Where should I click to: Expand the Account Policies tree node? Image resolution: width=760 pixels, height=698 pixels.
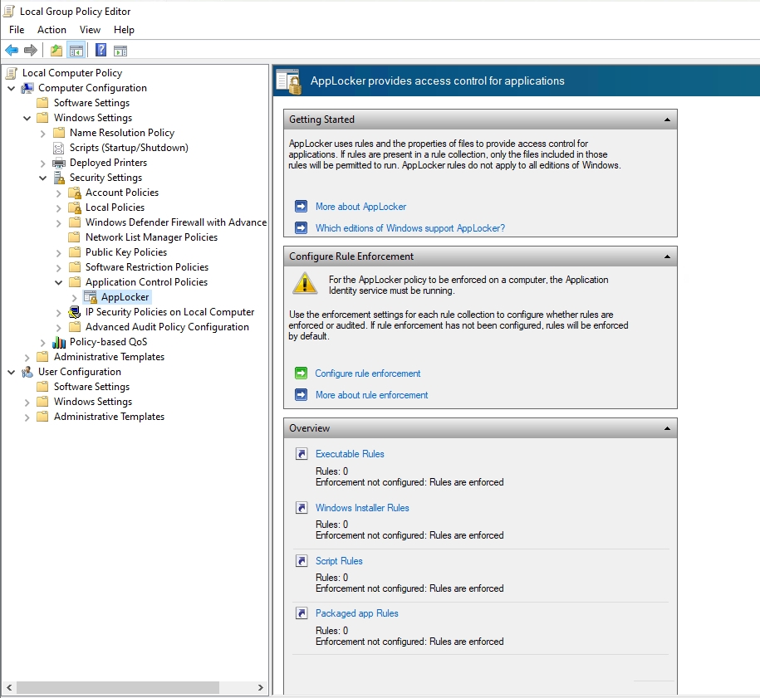[x=59, y=193]
